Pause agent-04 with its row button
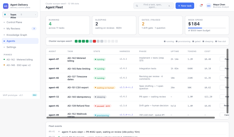The image size is (234, 137). [x=224, y=68]
